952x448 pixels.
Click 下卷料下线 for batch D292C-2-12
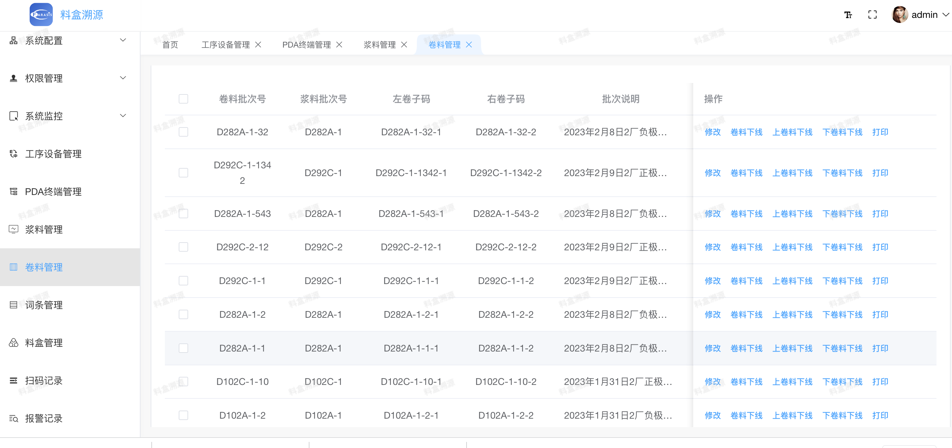pos(842,247)
